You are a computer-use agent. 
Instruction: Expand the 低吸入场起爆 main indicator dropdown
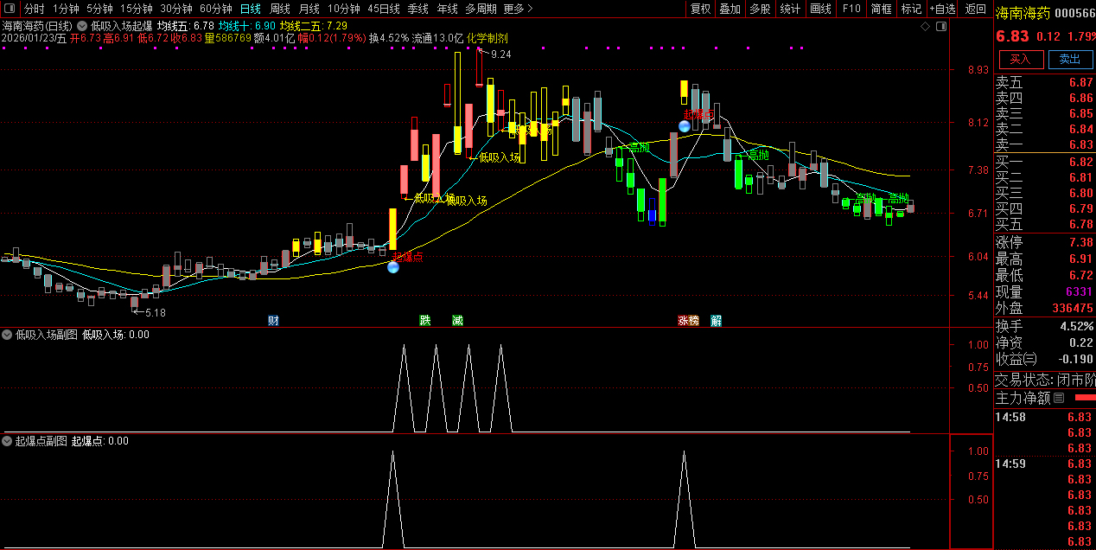pos(82,27)
